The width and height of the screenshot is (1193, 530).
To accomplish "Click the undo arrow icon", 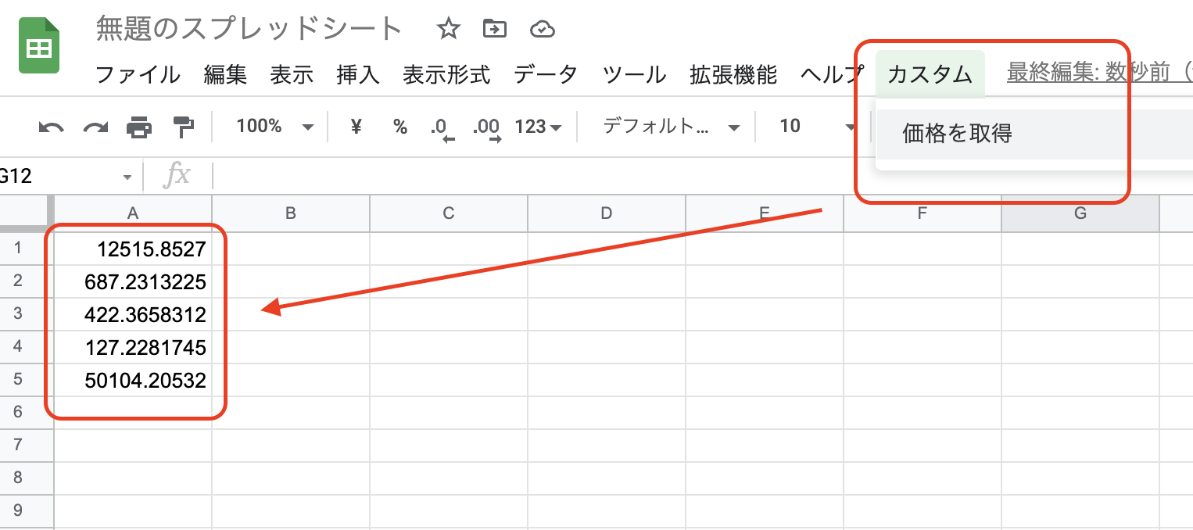I will click(x=51, y=127).
